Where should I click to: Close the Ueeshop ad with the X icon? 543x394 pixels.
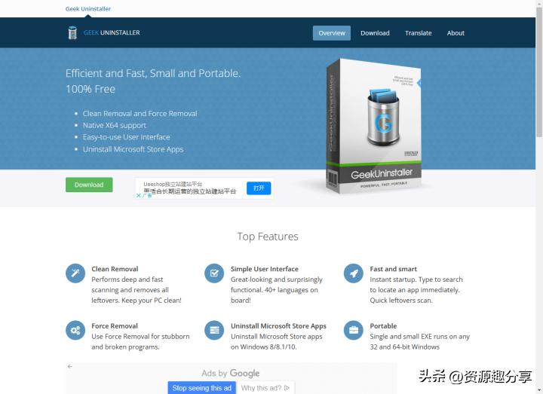click(x=139, y=195)
